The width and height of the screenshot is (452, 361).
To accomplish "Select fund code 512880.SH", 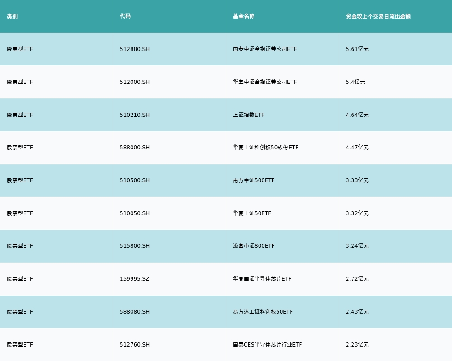I will click(135, 49).
